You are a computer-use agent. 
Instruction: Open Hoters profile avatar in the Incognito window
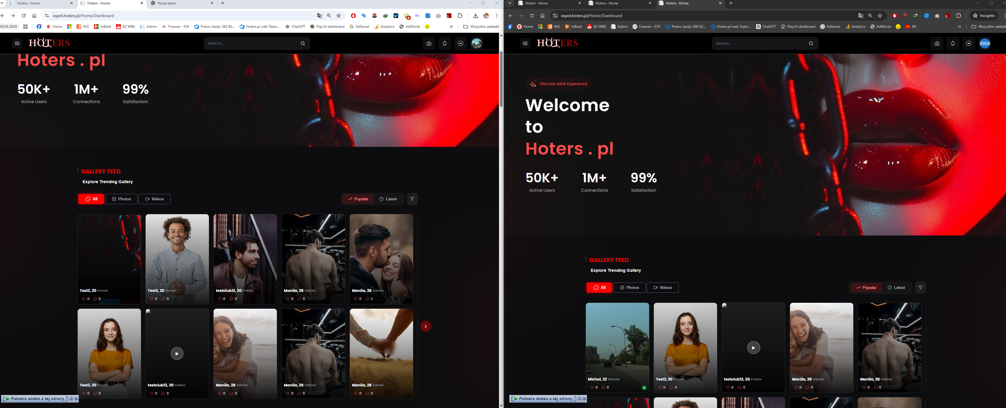click(984, 43)
